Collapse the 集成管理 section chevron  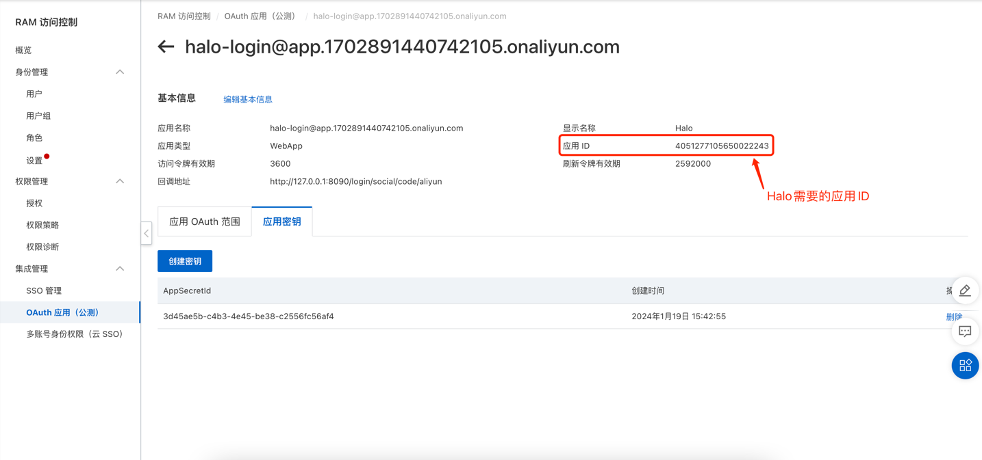pyautogui.click(x=120, y=269)
